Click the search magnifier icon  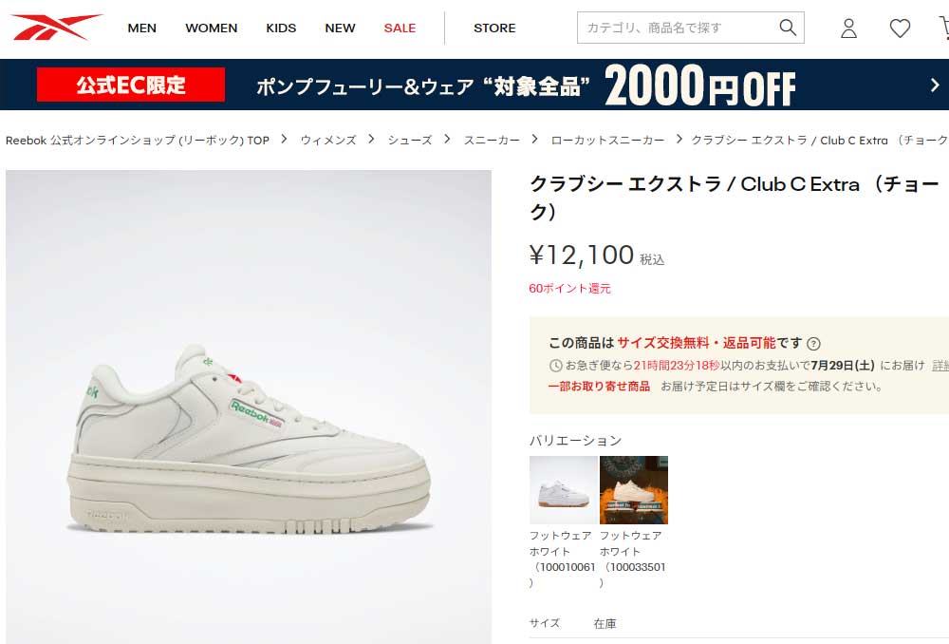point(788,28)
